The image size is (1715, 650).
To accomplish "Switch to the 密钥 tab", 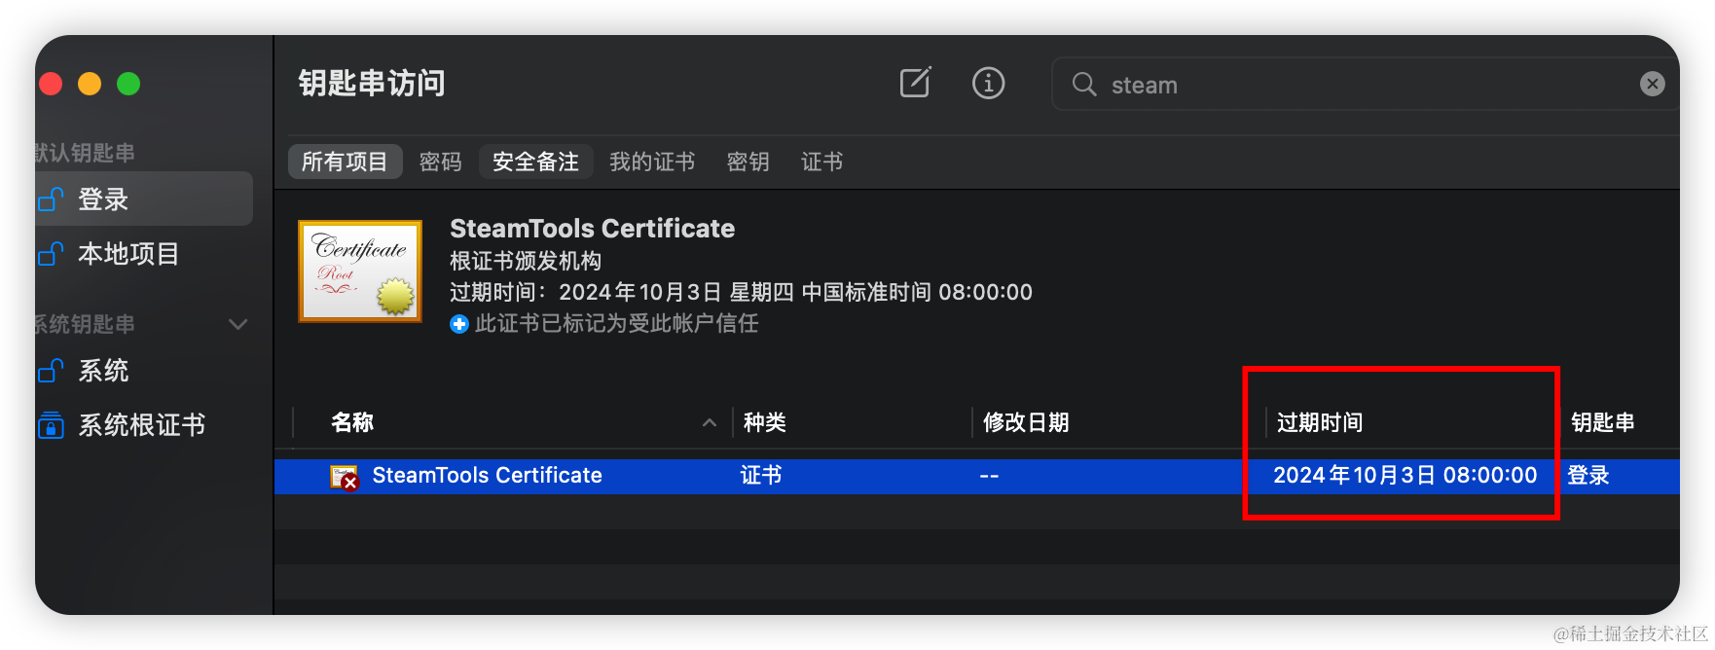I will pyautogui.click(x=748, y=162).
